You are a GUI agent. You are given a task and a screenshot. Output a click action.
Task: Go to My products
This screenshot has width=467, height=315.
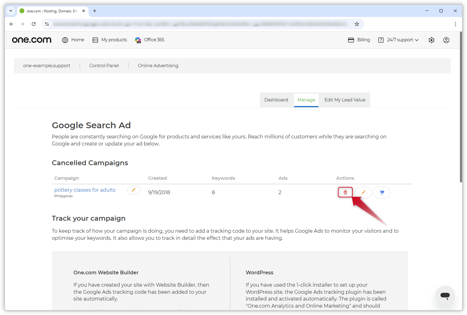coord(110,40)
